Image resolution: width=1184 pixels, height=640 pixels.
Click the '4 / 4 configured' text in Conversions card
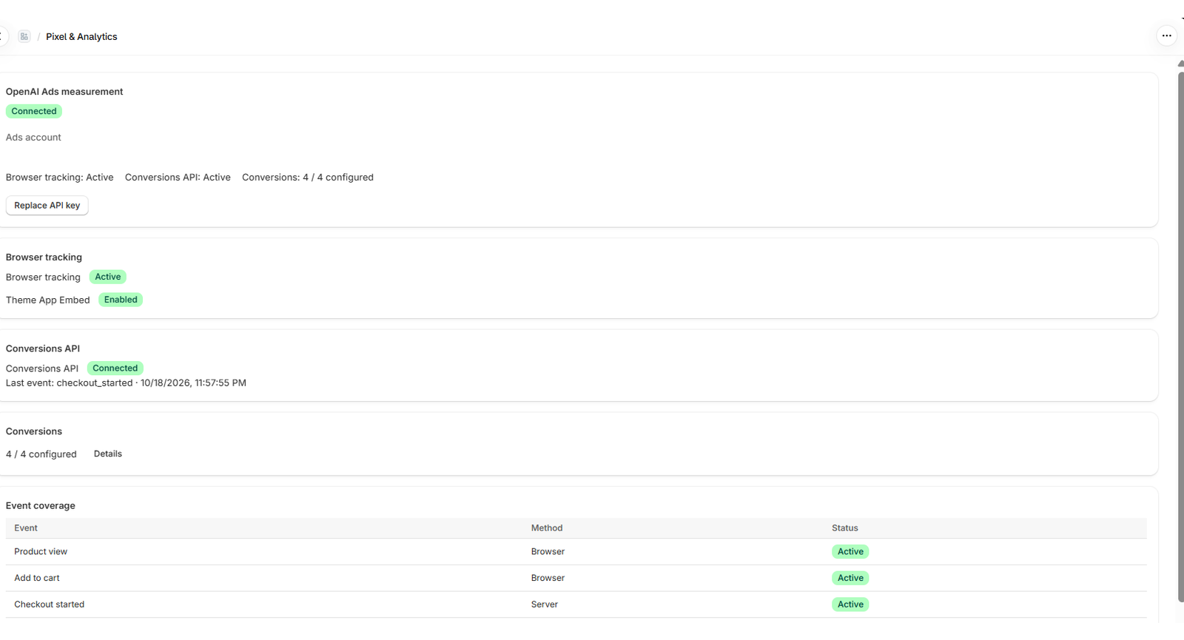(x=41, y=454)
